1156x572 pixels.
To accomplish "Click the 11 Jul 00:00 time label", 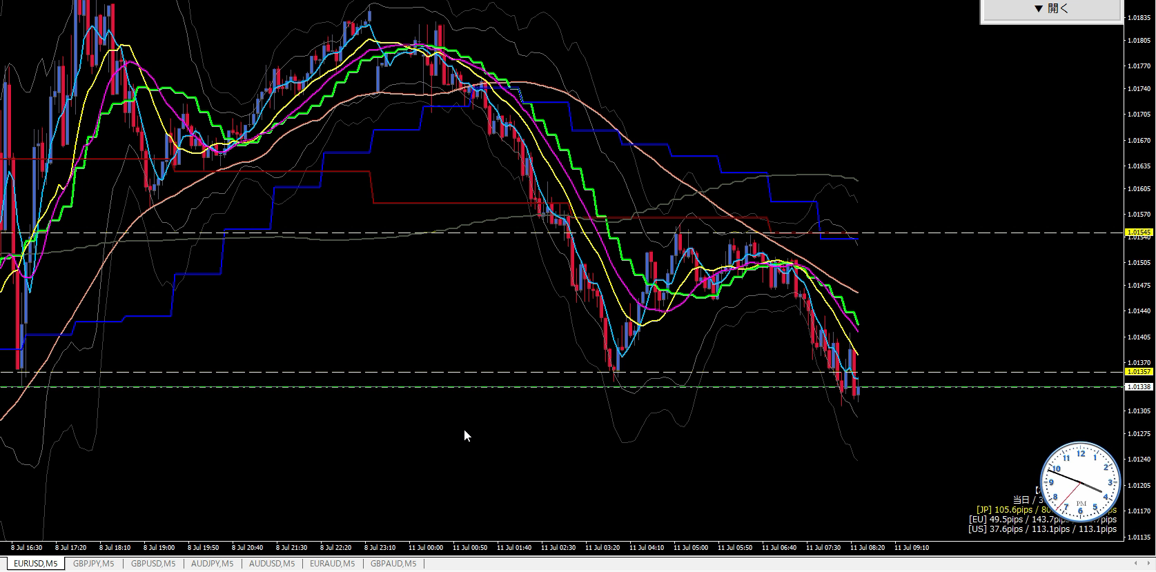I will (426, 548).
